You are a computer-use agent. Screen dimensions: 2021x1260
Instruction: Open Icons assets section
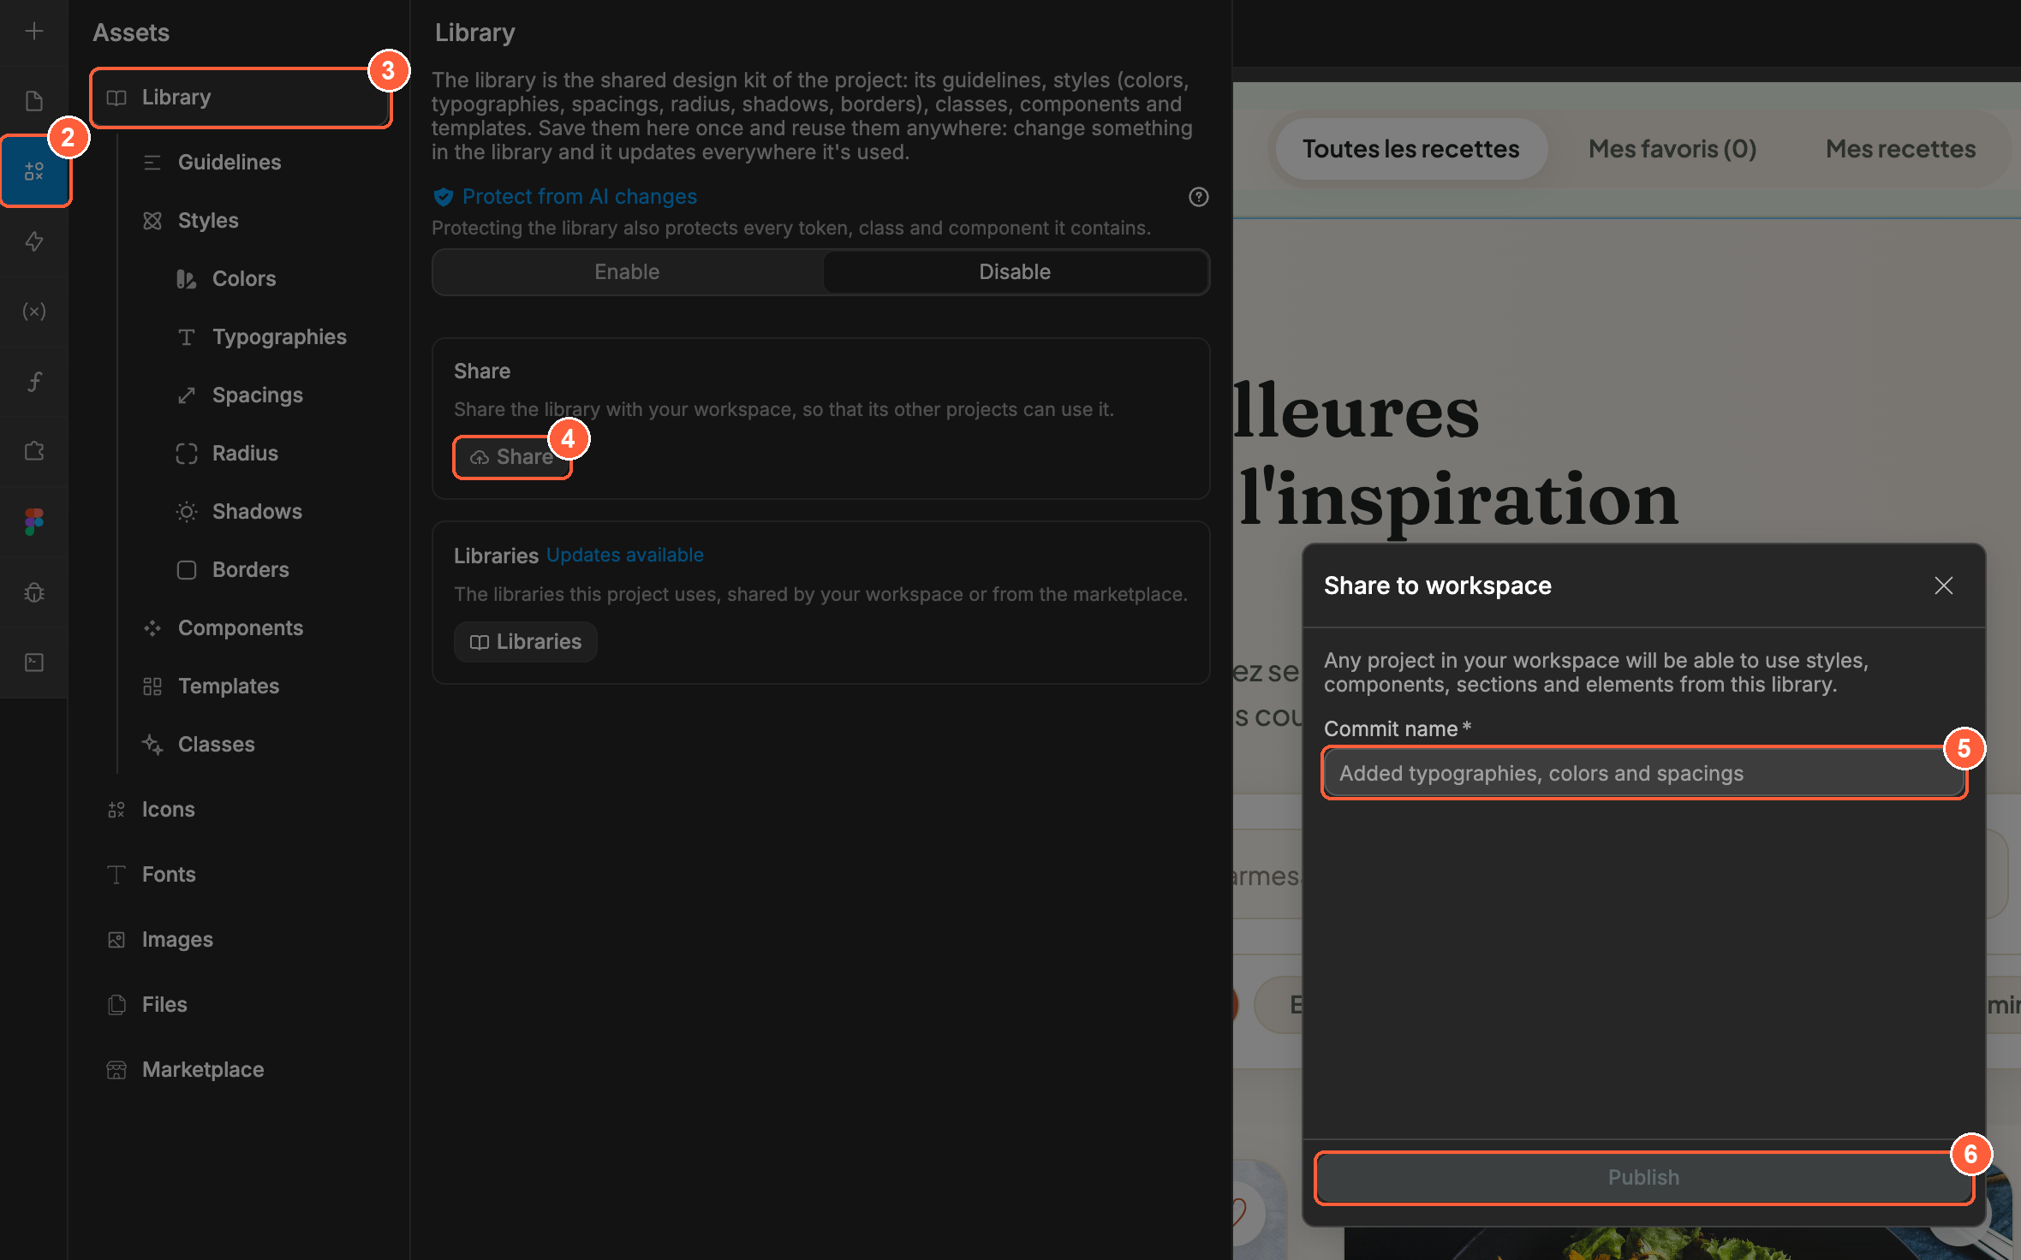point(168,810)
